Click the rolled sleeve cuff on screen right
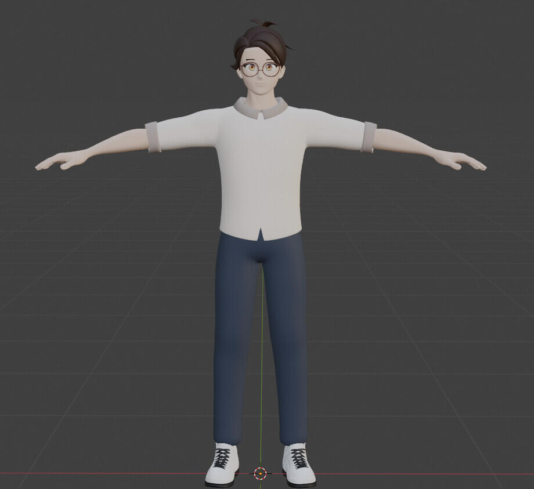Screen dimensions: 534x489 tap(368, 137)
